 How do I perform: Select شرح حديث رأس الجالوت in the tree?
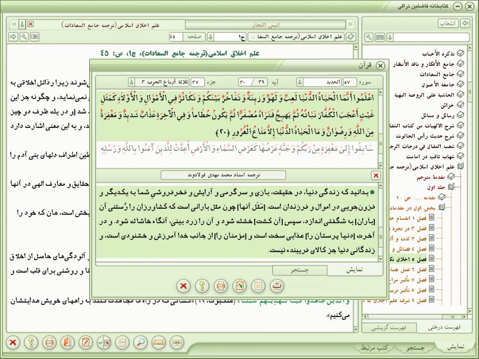coord(425,136)
